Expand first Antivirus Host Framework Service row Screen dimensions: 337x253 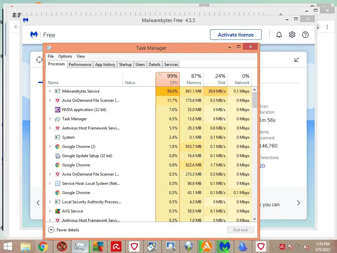pos(50,128)
